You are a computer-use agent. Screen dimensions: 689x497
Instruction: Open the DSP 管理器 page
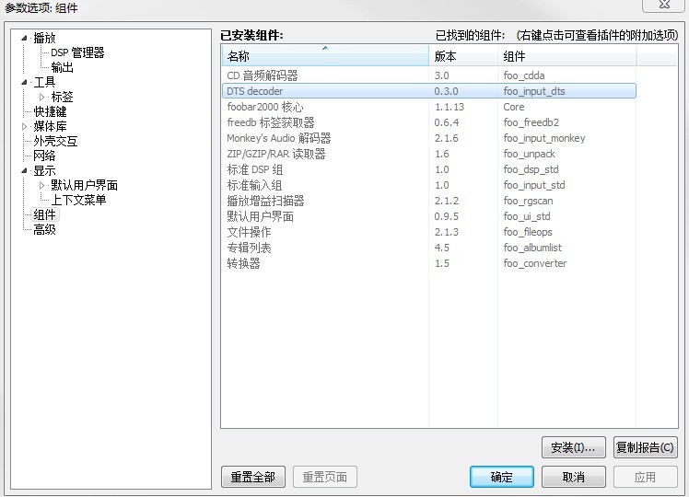[x=77, y=52]
